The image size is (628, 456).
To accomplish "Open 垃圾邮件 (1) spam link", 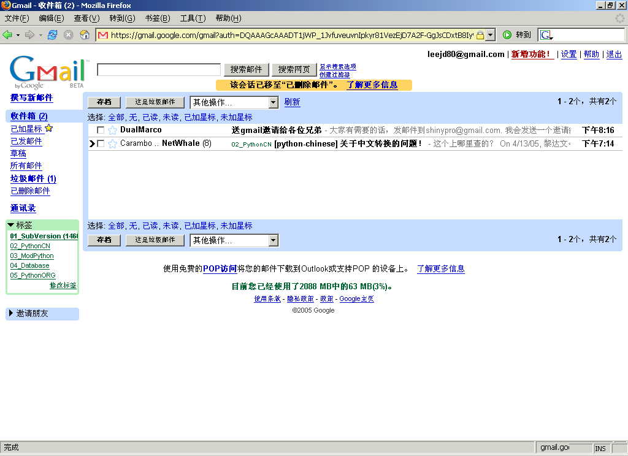I will 33,178.
